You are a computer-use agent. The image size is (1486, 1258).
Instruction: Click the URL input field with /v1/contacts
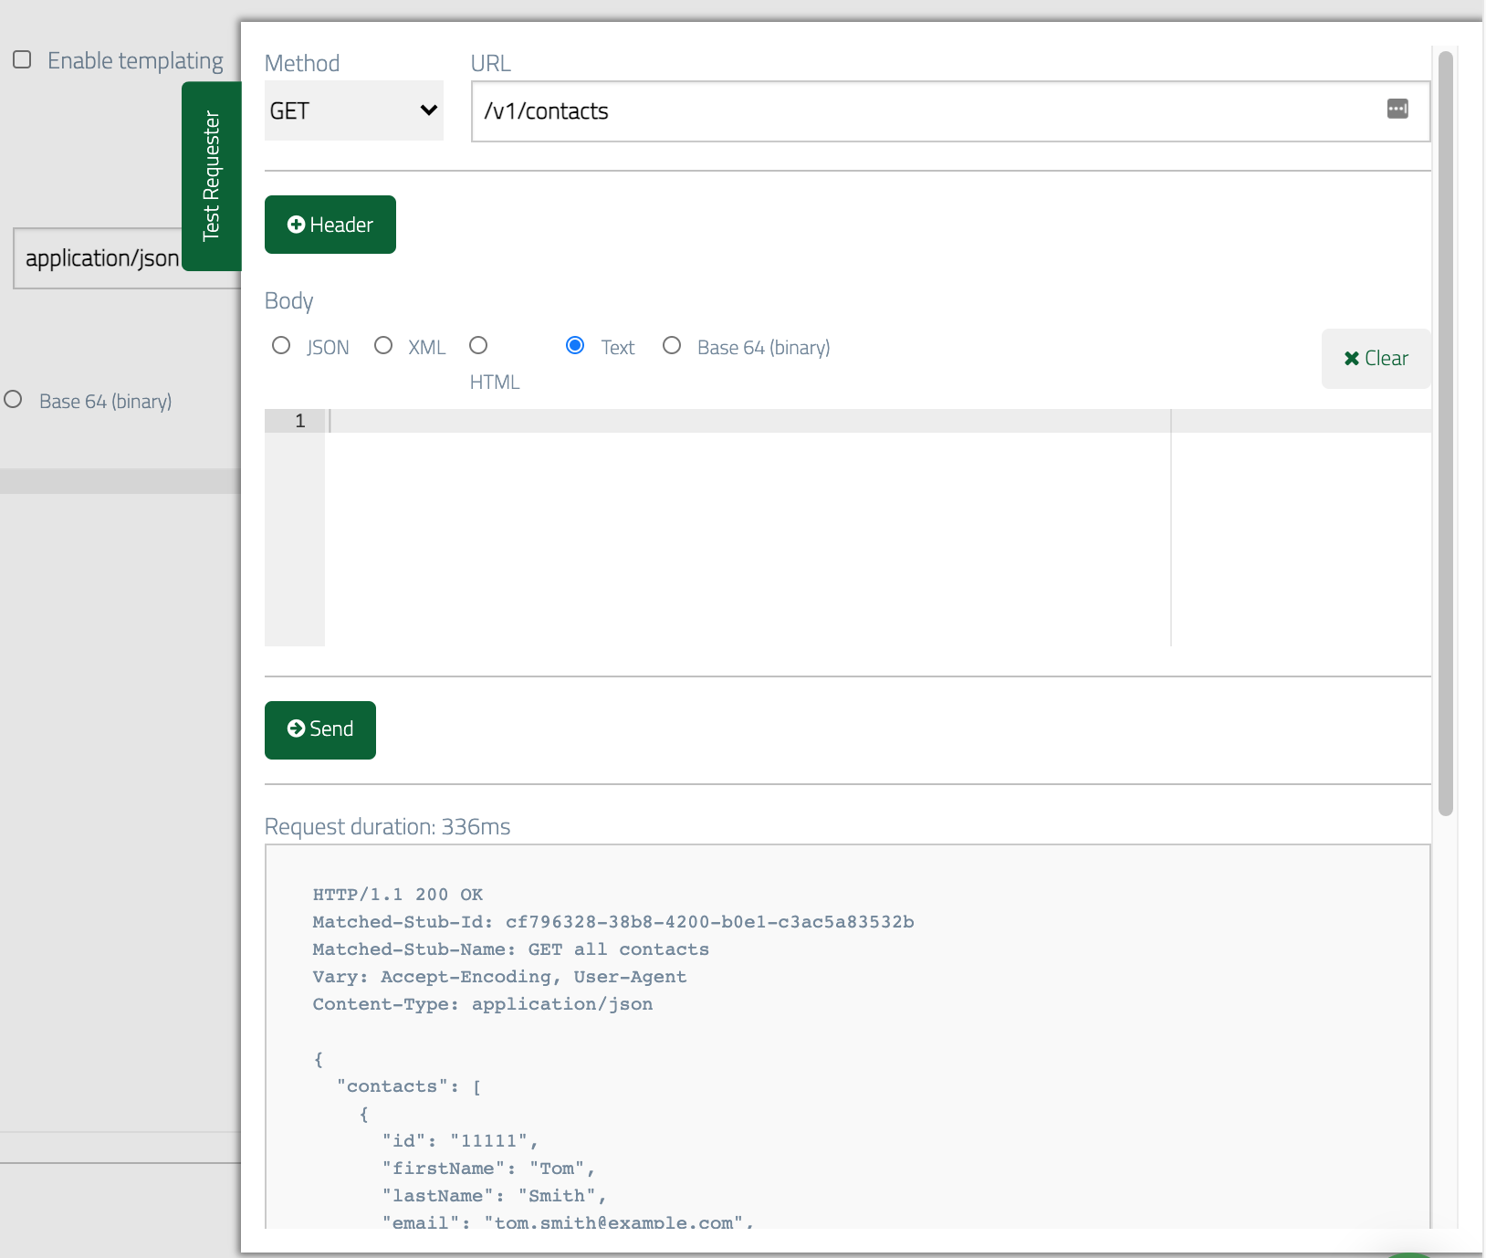pyautogui.click(x=950, y=111)
